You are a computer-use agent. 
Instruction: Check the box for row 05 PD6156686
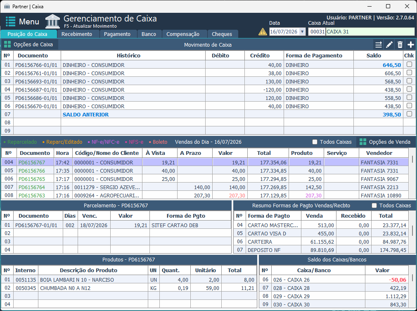tap(409, 97)
